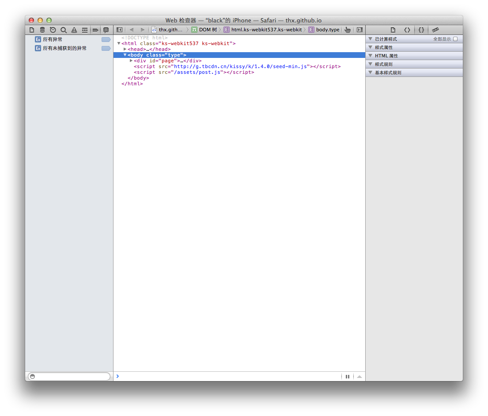Image resolution: width=488 pixels, height=416 pixels.
Task: Open the Breakpoints sidebar icon
Action: point(95,30)
